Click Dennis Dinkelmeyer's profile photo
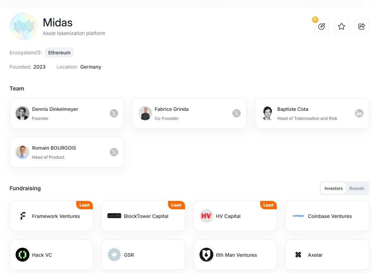This screenshot has width=372, height=273. [x=23, y=113]
